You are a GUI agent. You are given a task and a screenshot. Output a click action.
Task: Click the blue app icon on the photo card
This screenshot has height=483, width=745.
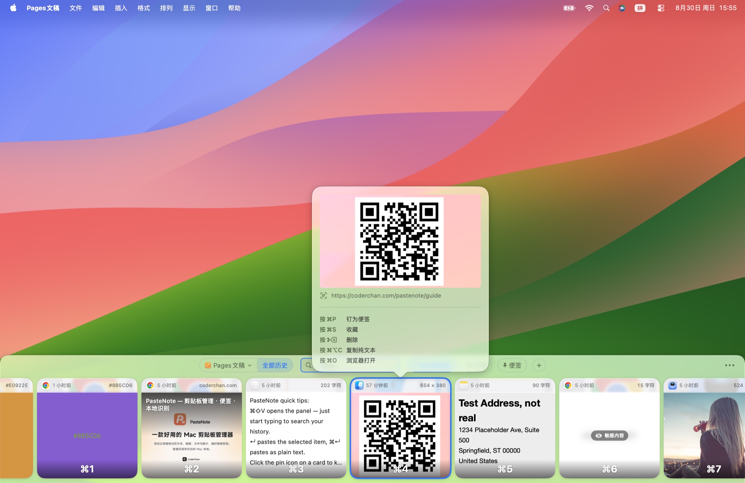click(x=672, y=385)
